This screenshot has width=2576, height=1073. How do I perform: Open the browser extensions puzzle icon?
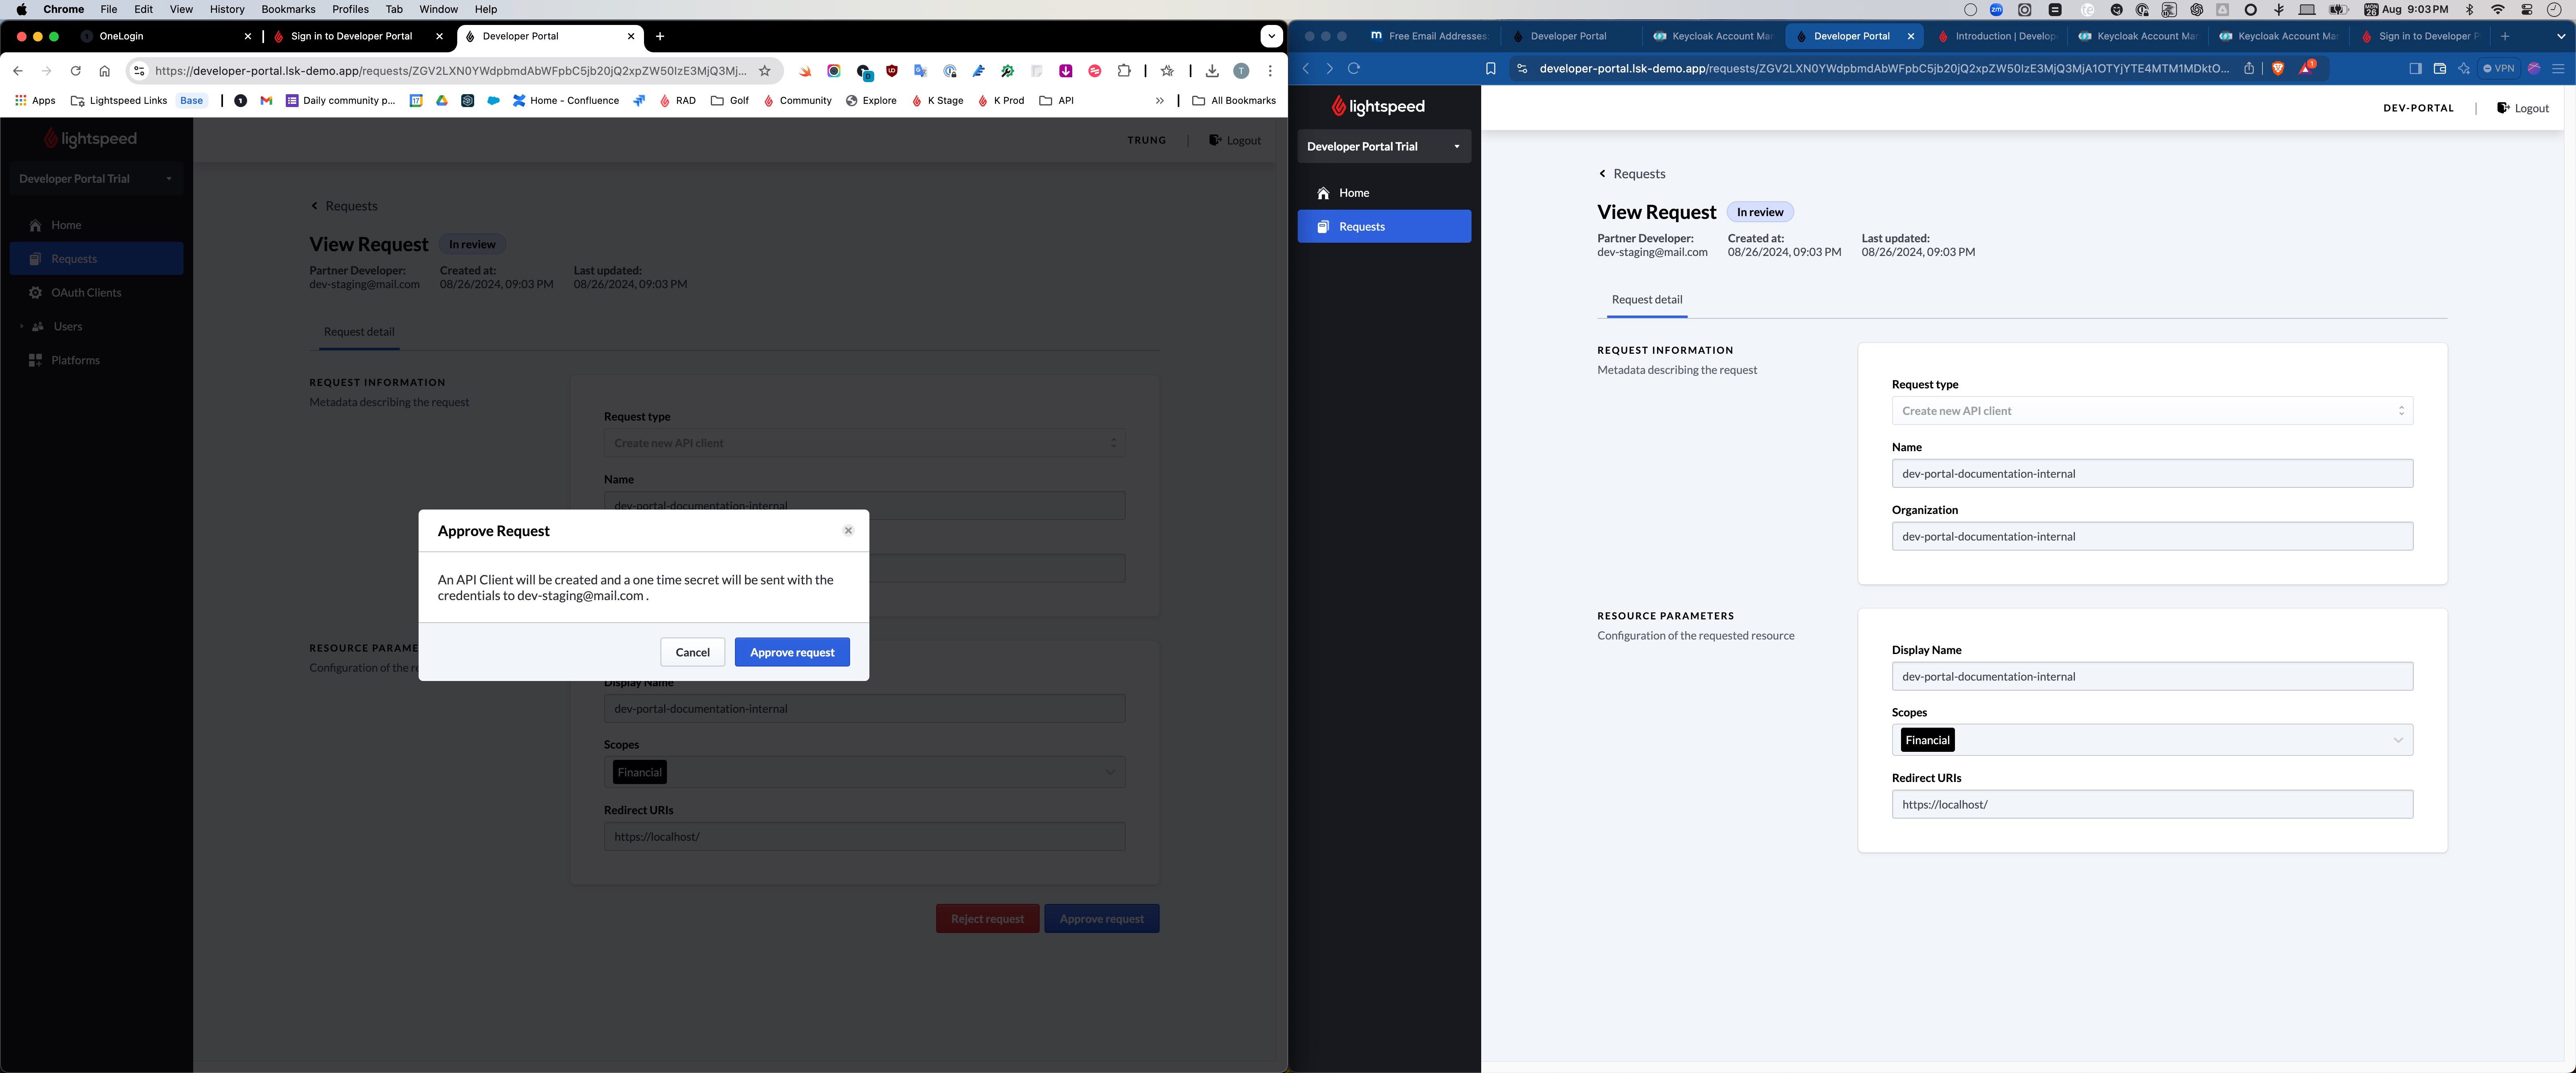pos(1124,71)
